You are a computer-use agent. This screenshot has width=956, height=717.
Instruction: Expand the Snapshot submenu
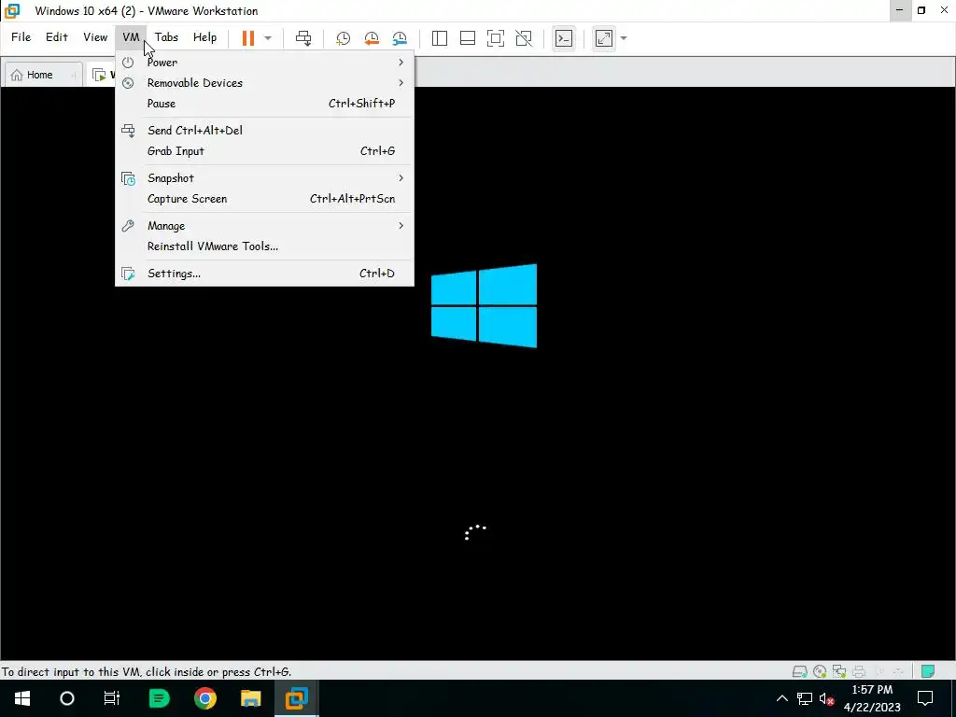[x=264, y=178]
